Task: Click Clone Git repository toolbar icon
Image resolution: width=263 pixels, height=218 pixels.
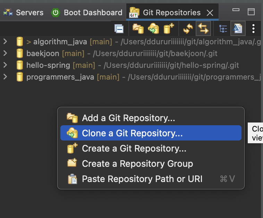Action: point(153,28)
